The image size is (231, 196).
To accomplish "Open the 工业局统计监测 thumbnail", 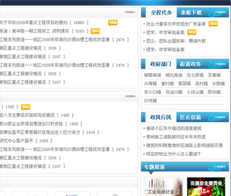I will click(164, 186).
